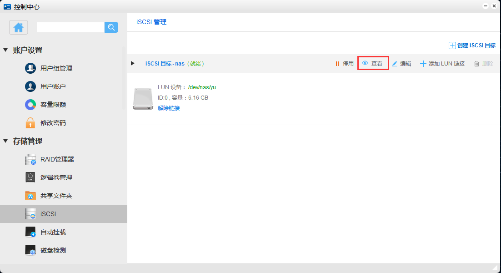Close the 控制中心 window
This screenshot has height=273, width=501.
pos(494,6)
